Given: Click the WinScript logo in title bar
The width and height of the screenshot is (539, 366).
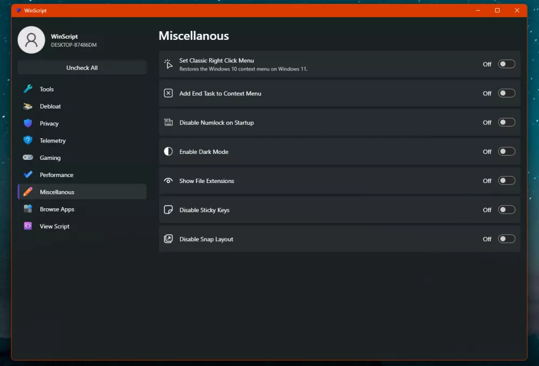Looking at the screenshot, I should coord(19,10).
